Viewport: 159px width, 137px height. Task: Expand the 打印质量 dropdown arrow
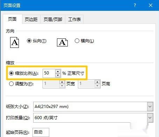point(150,118)
